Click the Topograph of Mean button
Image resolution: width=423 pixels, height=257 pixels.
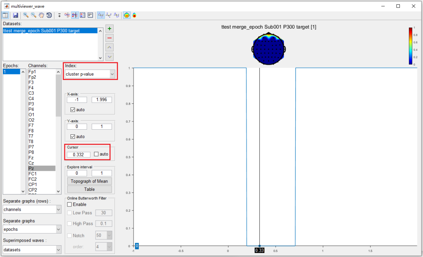89,181
